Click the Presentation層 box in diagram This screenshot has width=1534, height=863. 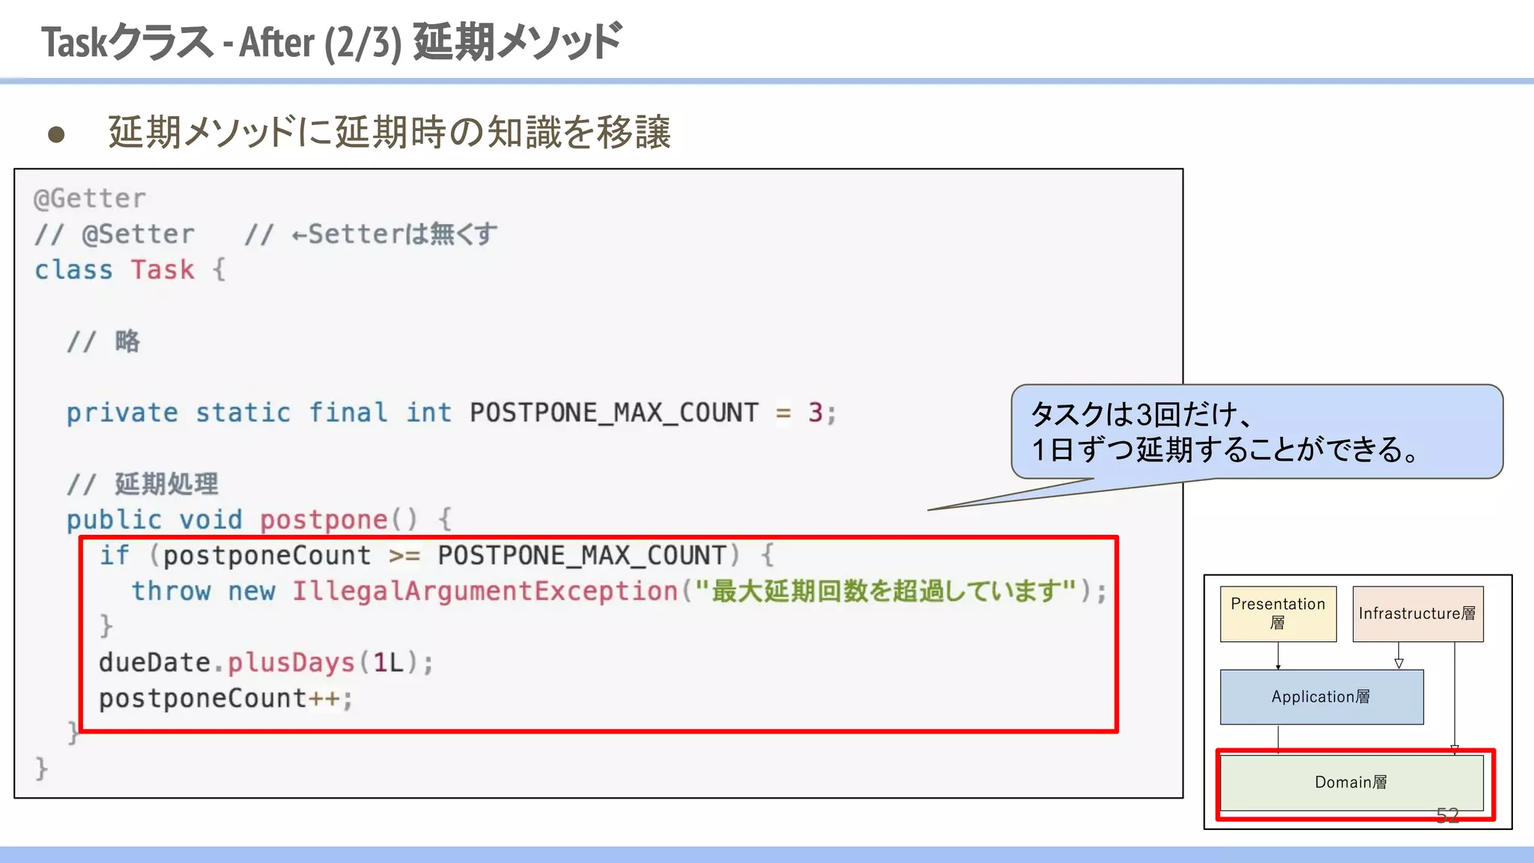pos(1278,614)
